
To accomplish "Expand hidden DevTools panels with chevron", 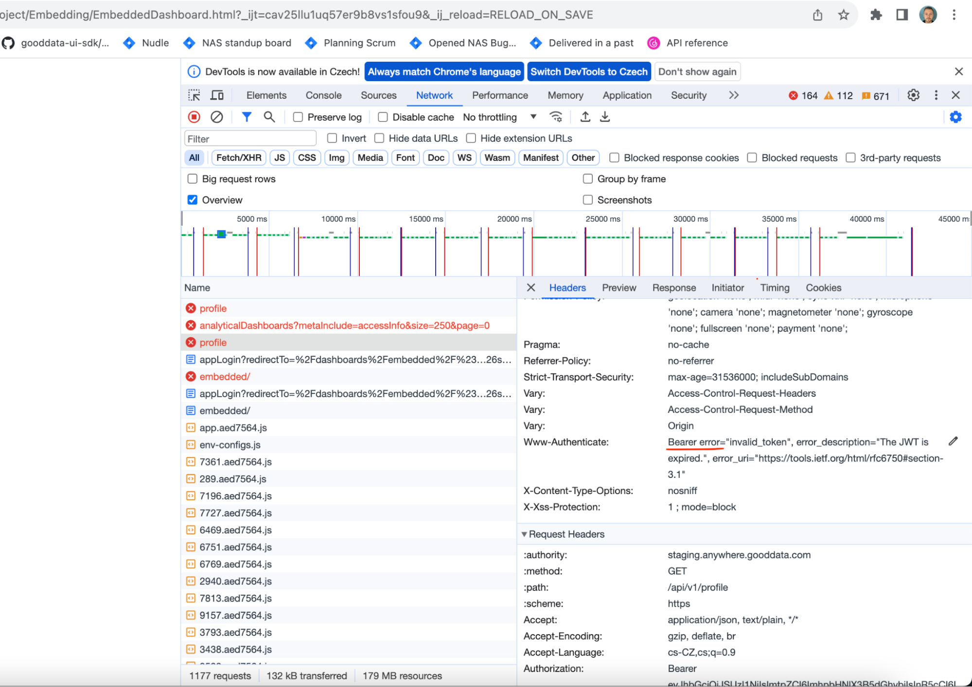I will coord(733,95).
